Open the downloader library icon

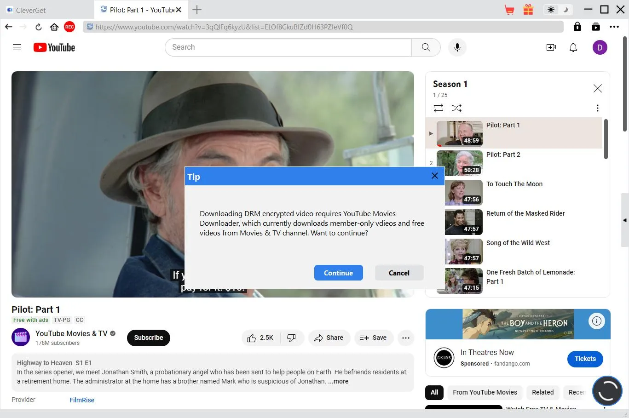click(596, 27)
